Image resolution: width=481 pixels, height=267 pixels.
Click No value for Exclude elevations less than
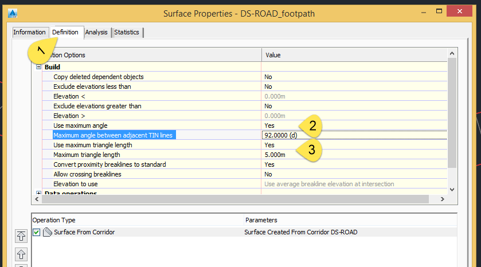point(268,87)
